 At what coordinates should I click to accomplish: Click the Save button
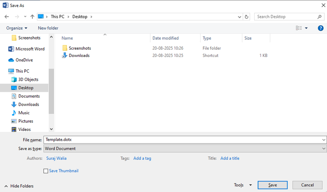272,185
